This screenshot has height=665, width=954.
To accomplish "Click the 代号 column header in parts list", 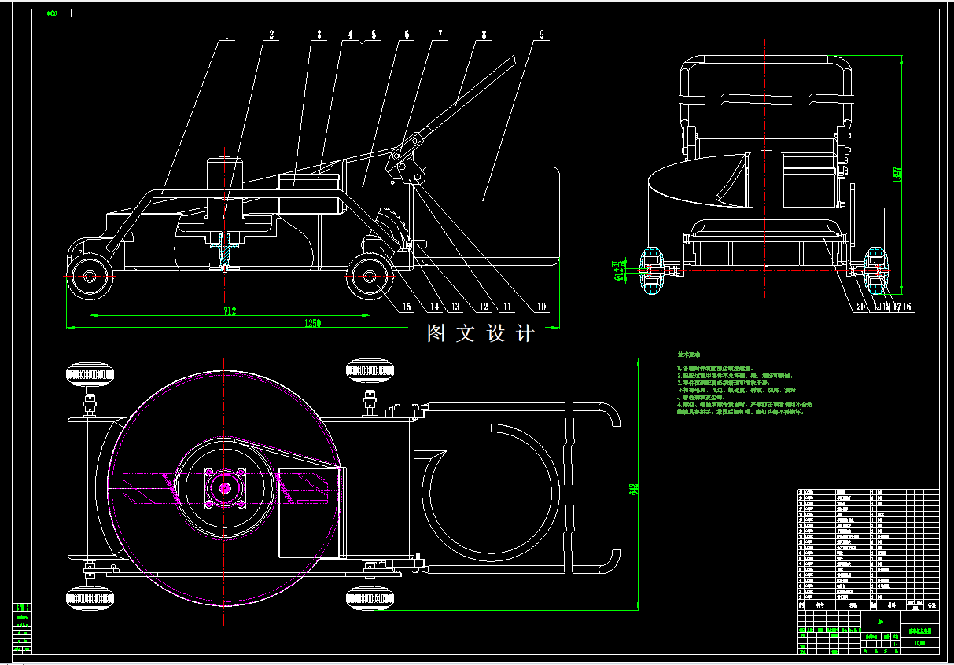I will click(x=820, y=606).
